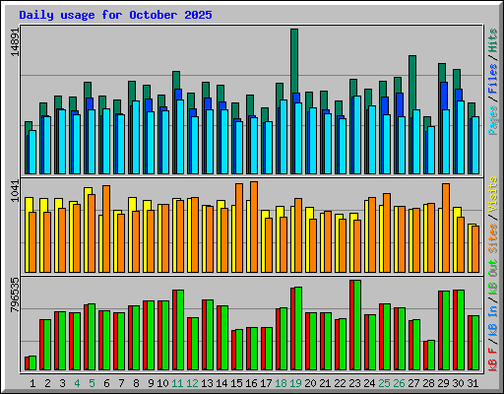Click day 16 on the date axis

click(x=251, y=383)
